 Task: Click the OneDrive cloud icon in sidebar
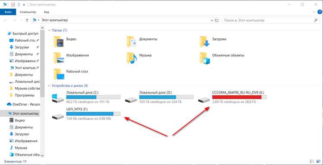click(x=9, y=104)
